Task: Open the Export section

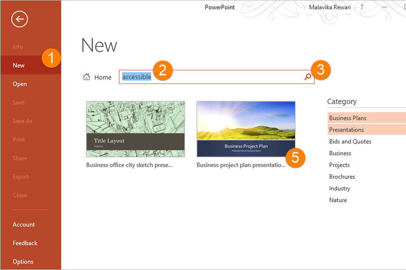Action: [x=20, y=177]
